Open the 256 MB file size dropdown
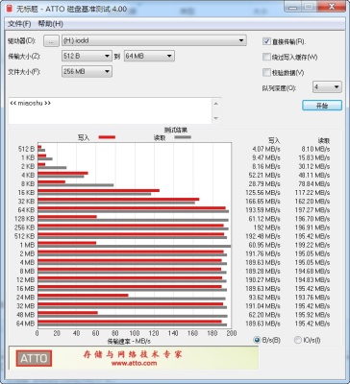 (x=87, y=71)
